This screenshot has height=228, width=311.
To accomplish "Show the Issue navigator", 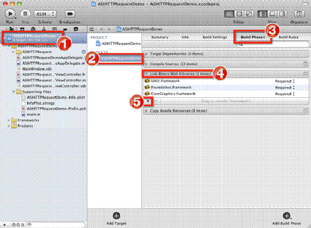I will [x=44, y=29].
